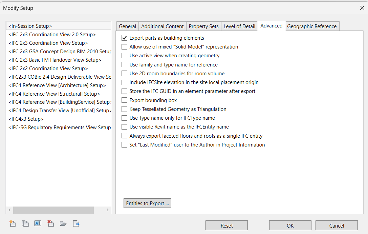Viewport: 368px width, 234px height.
Task: Open the Geographic Reference tab
Action: 312,26
